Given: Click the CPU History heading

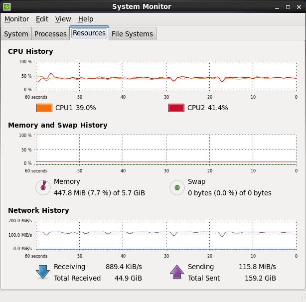Looking at the screenshot, I should click(30, 51).
